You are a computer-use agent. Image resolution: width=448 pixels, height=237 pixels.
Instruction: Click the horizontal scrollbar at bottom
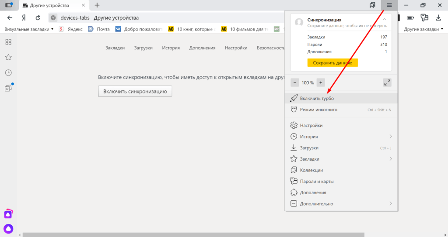193,235
